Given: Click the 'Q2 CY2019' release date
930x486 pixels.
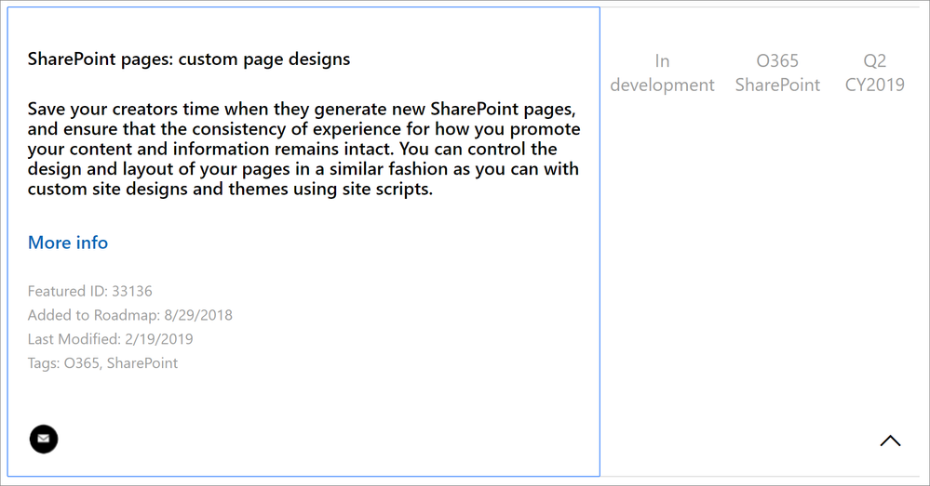Looking at the screenshot, I should (x=875, y=72).
